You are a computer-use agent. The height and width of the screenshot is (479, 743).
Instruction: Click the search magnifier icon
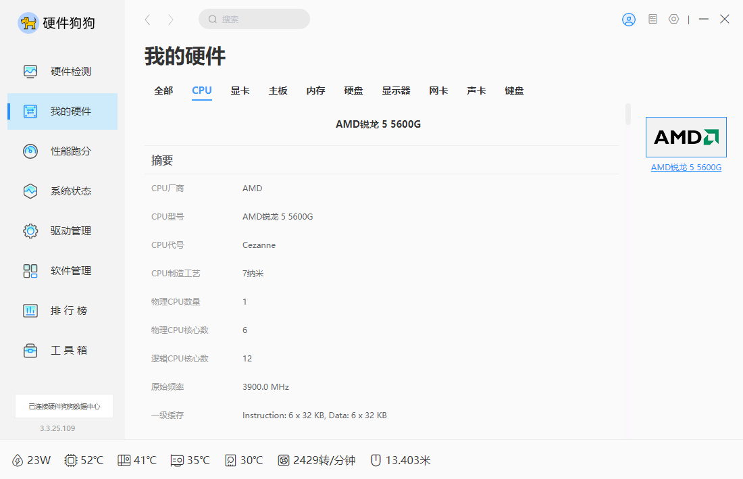point(213,20)
